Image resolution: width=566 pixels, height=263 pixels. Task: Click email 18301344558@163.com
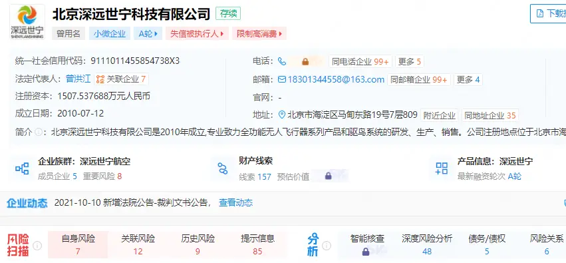[336, 79]
